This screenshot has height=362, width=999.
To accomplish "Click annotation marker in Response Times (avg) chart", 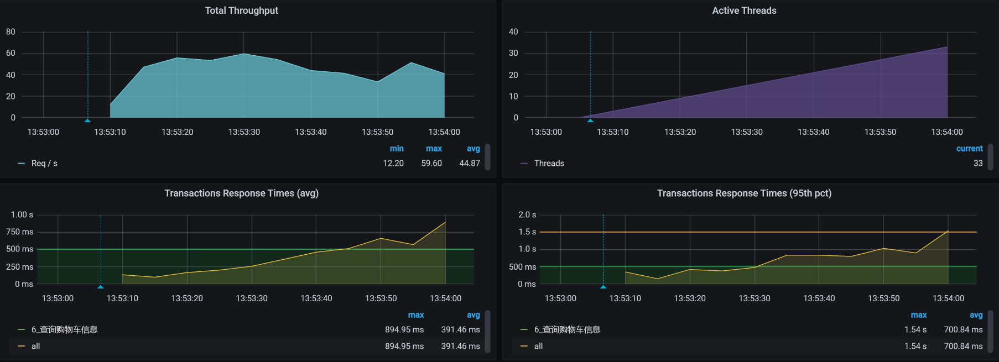I will (x=101, y=286).
